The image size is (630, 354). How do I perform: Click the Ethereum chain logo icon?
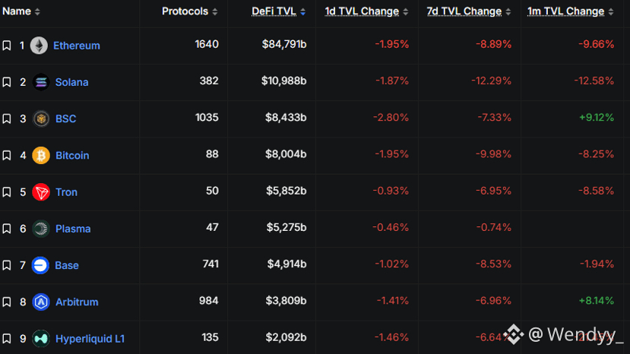pyautogui.click(x=39, y=46)
